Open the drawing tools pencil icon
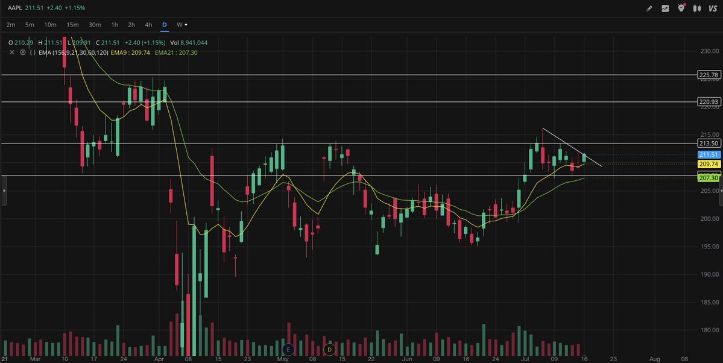Viewport: 723px width, 363px height. click(x=649, y=8)
